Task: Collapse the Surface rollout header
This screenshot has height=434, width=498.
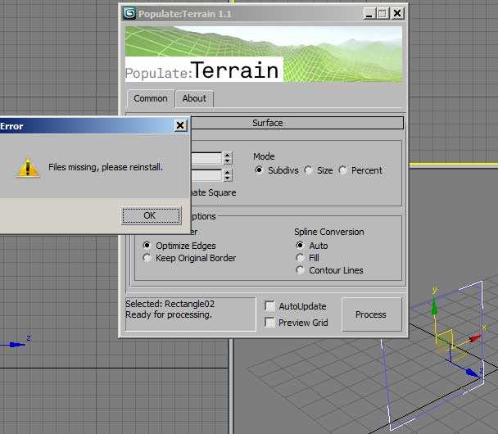Action: pyautogui.click(x=297, y=123)
